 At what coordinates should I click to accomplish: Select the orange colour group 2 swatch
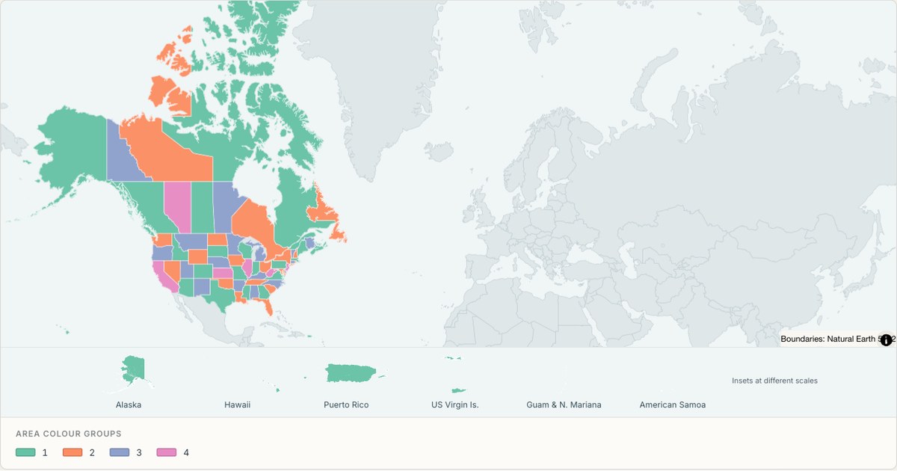coord(73,452)
